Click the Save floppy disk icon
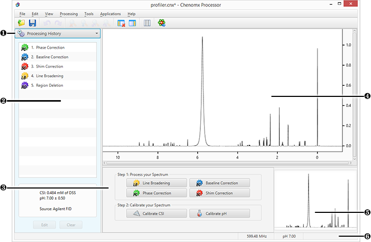The height and width of the screenshot is (242, 371). click(x=32, y=23)
